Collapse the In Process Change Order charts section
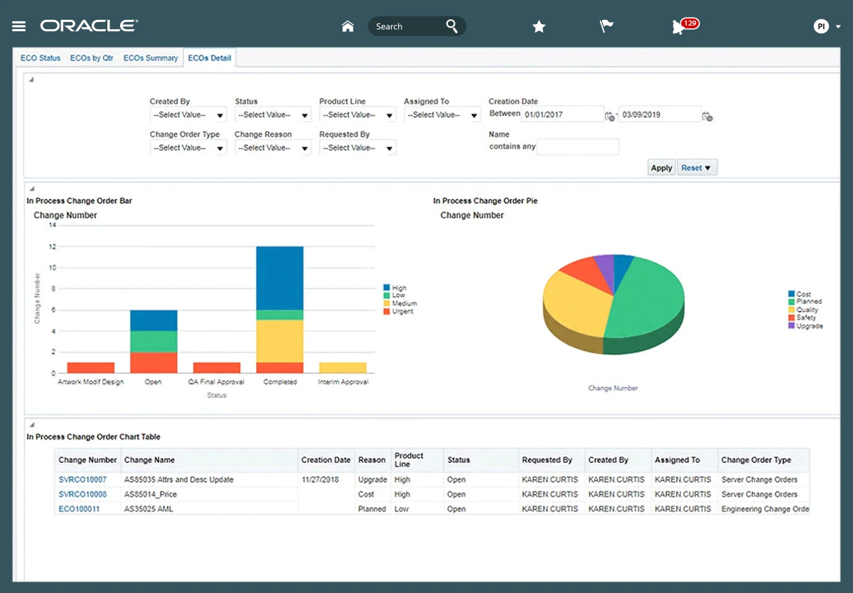 click(31, 189)
